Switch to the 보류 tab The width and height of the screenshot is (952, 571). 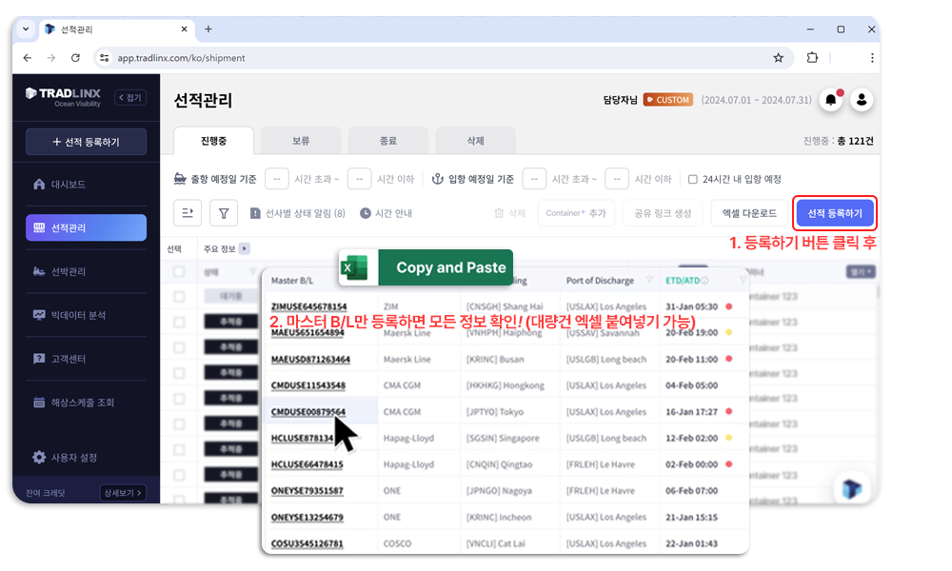301,141
